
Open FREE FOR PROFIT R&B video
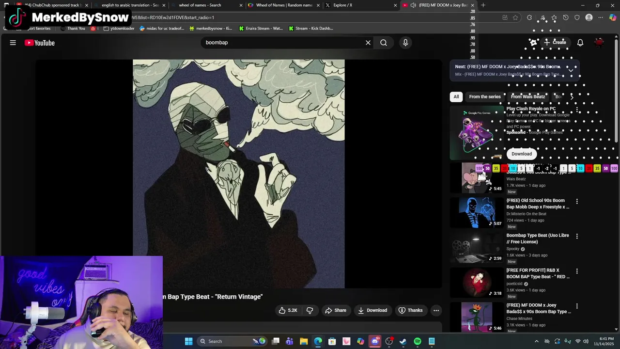click(538, 273)
